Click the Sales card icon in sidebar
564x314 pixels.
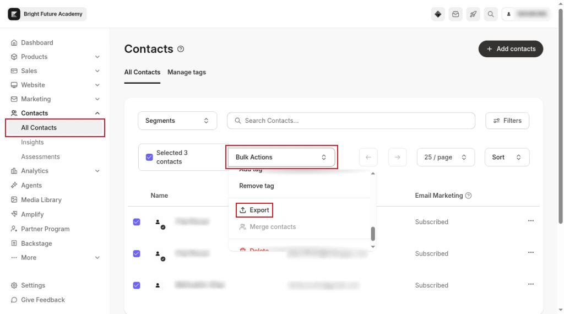pyautogui.click(x=14, y=71)
